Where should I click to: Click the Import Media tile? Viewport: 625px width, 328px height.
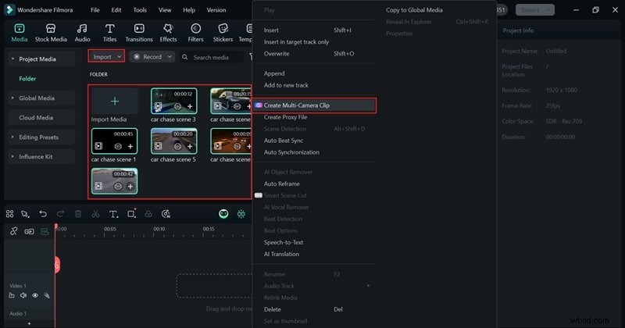click(x=114, y=105)
